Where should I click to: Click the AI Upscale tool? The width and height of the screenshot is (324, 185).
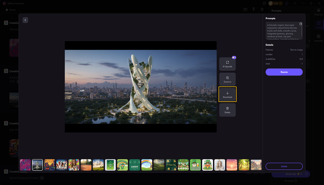227,64
